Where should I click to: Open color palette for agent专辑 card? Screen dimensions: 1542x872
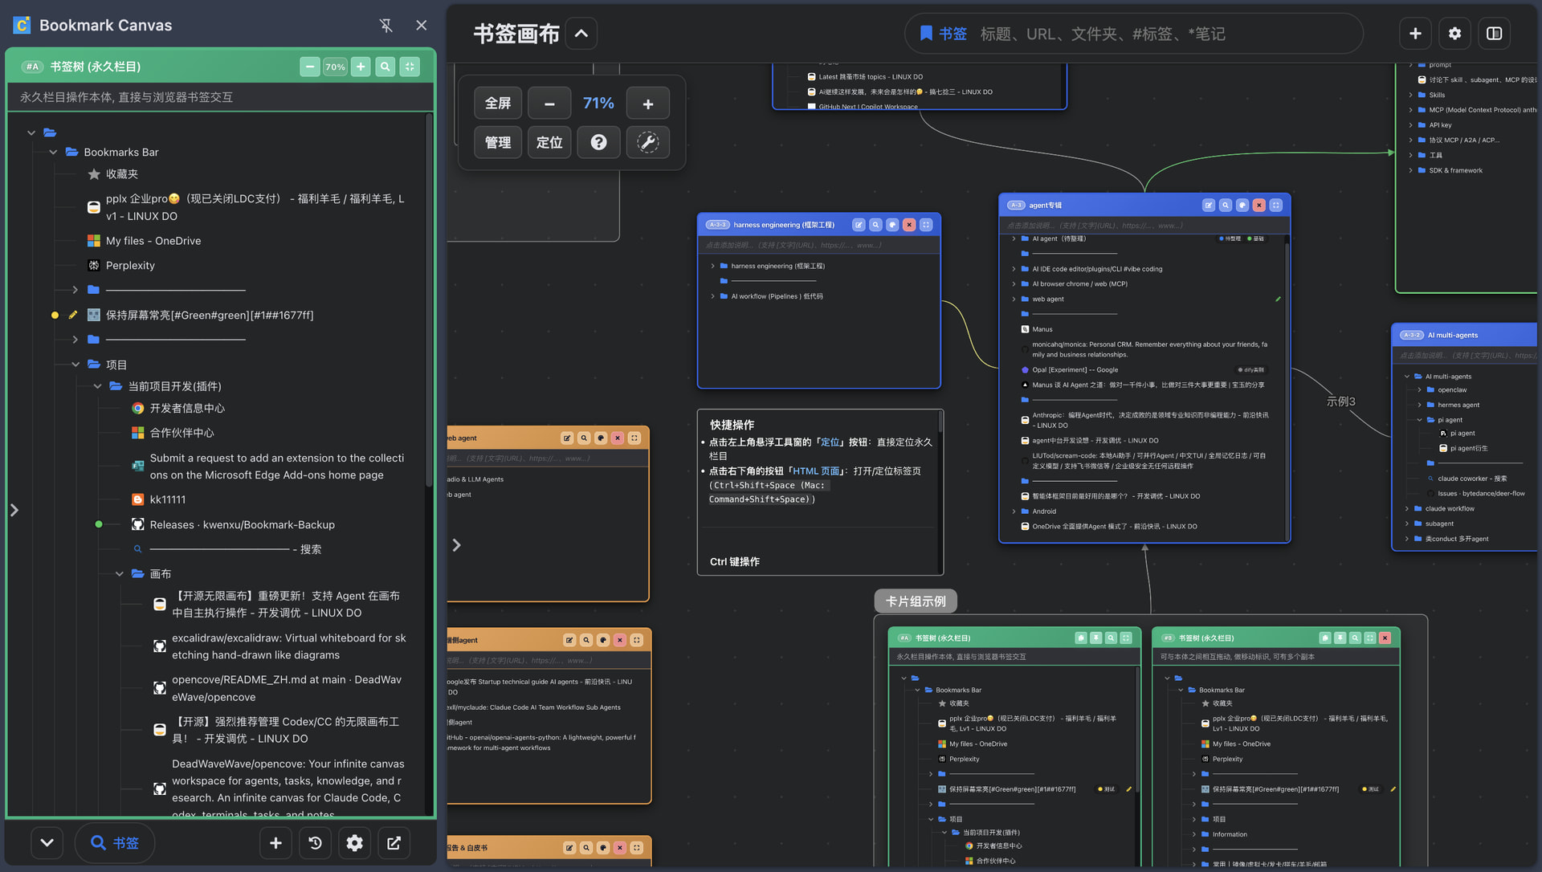coord(1242,206)
